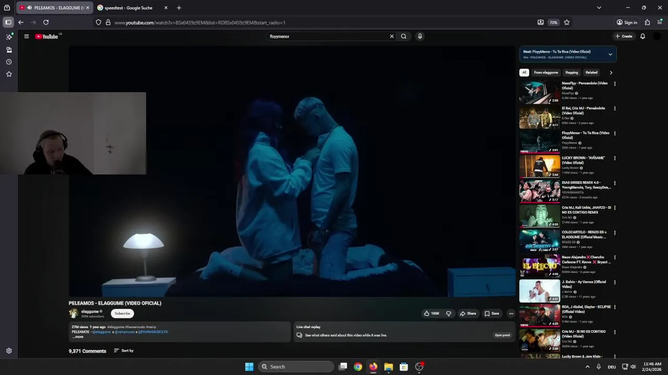Screen dimensions: 668x375
Task: Open history clock icon in sidebar
Action: pyautogui.click(x=9, y=62)
